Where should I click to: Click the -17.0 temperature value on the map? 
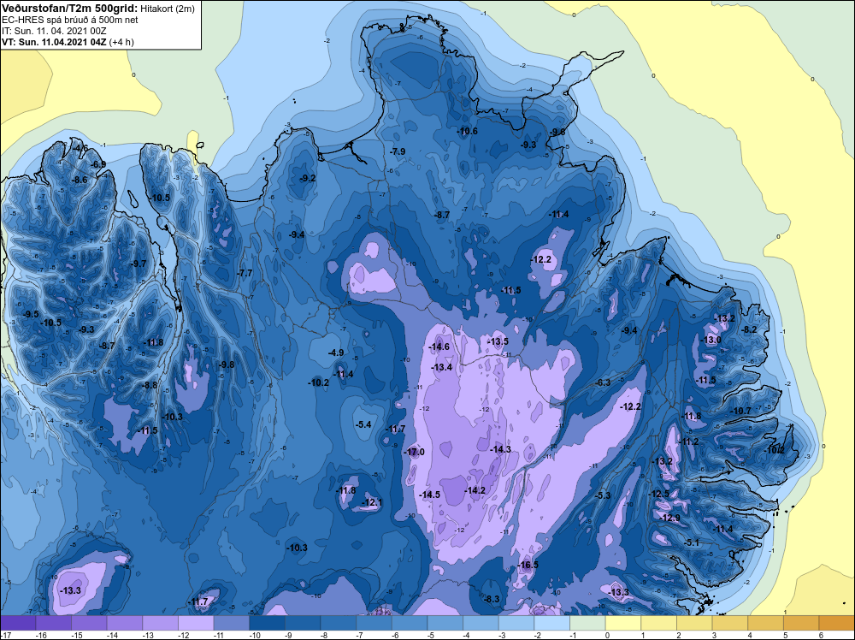(414, 452)
